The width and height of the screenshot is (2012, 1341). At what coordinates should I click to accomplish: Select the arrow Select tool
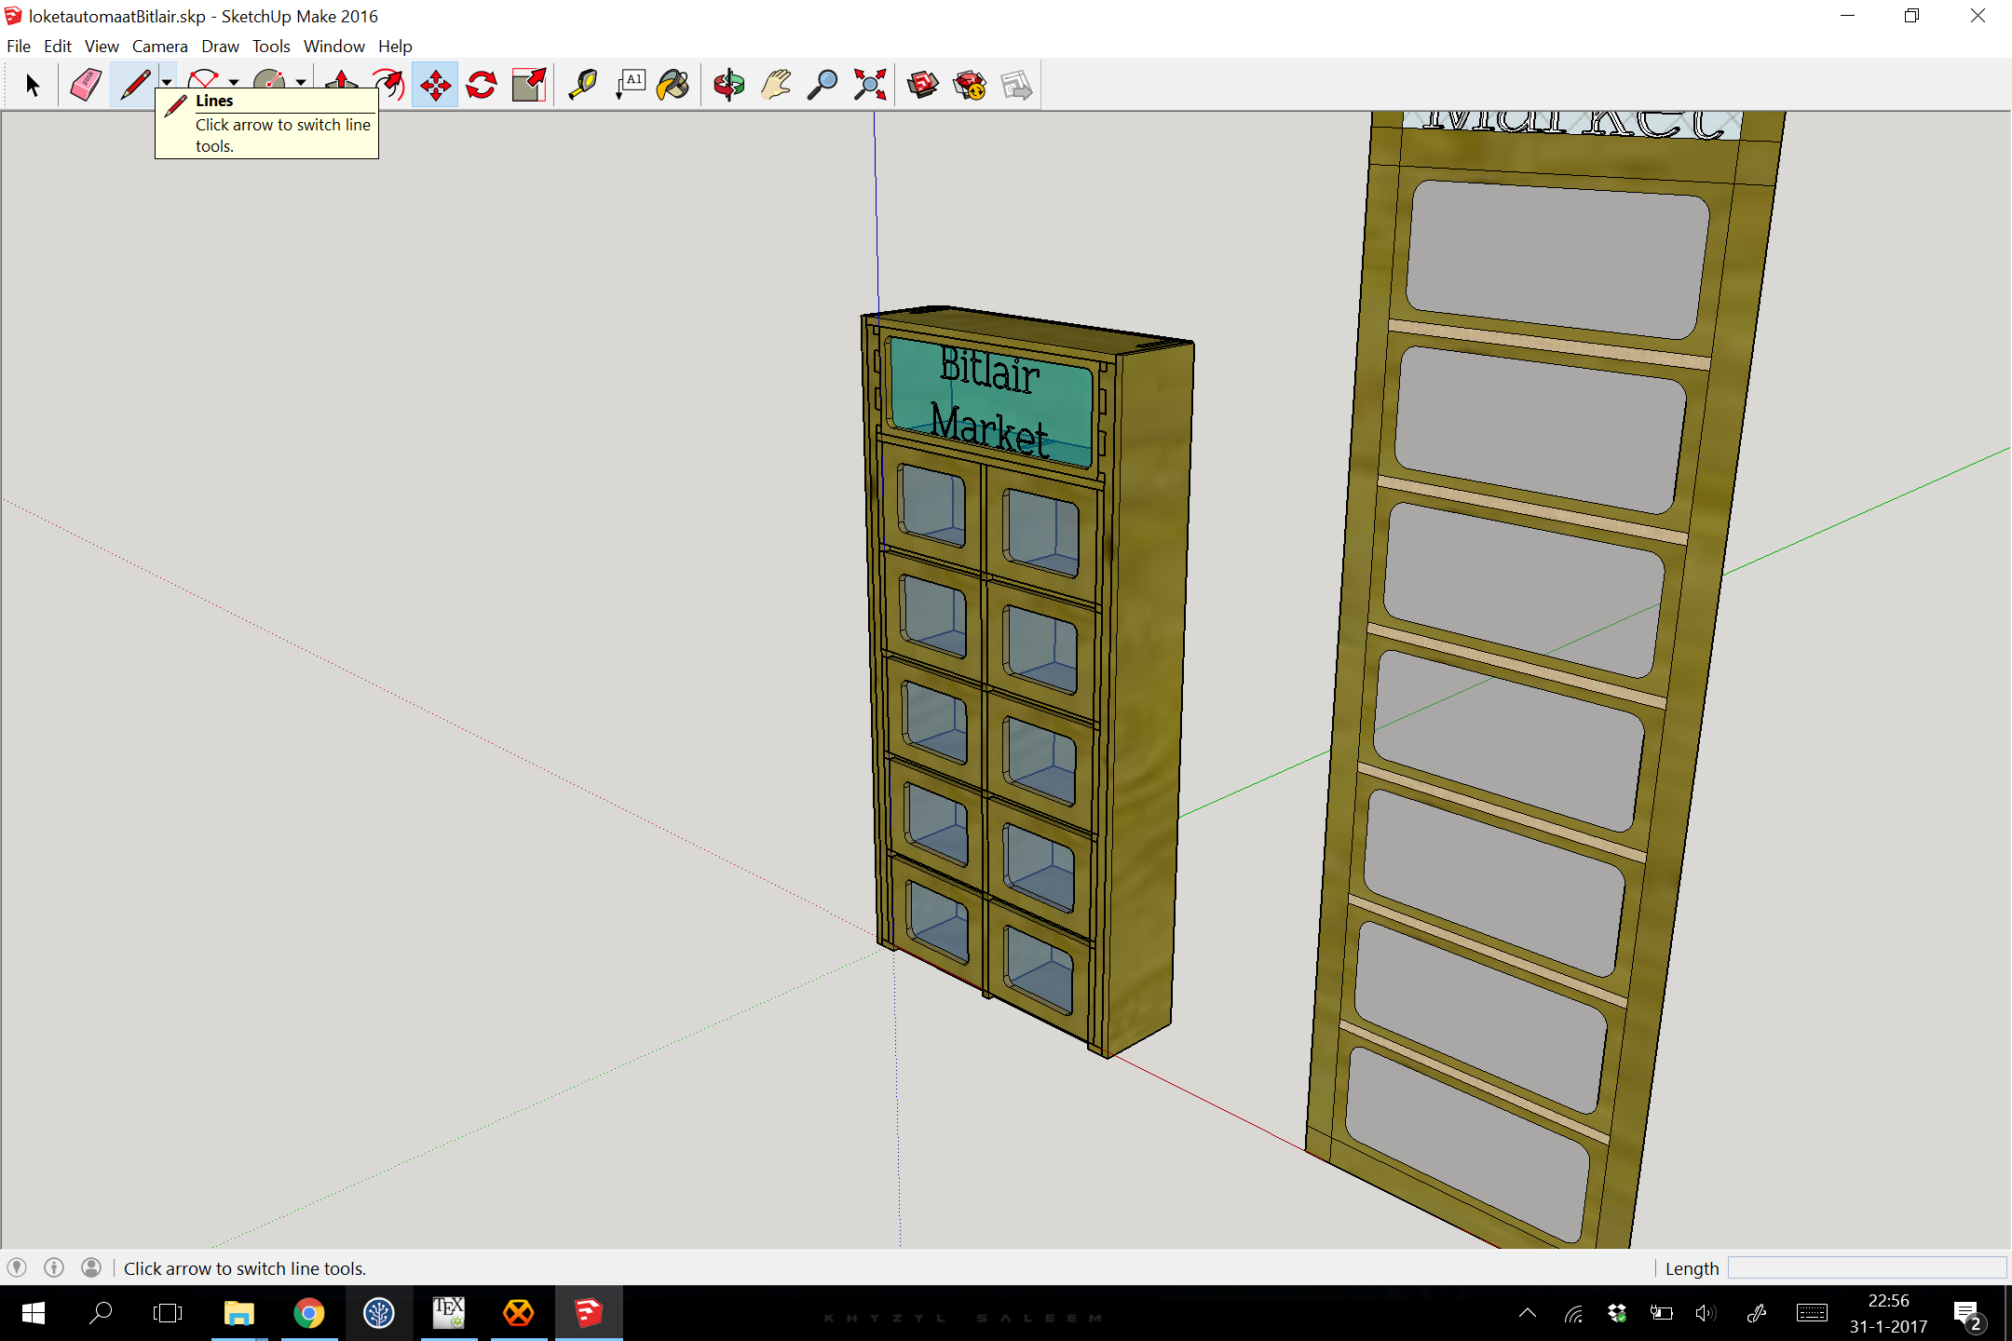click(33, 86)
